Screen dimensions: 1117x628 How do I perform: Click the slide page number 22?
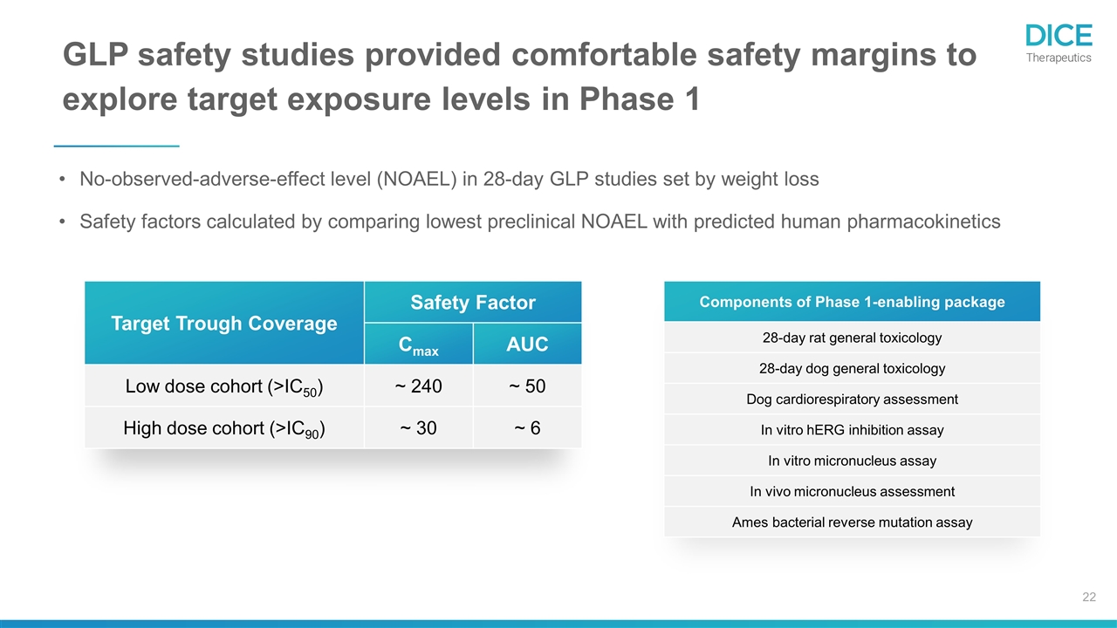point(1088,597)
